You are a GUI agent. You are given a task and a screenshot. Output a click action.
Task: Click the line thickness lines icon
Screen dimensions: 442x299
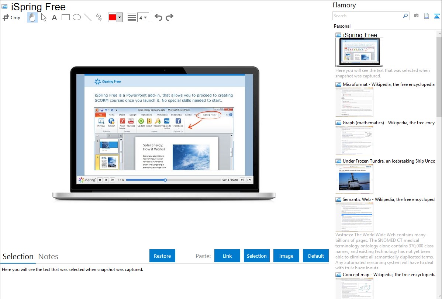pos(132,17)
